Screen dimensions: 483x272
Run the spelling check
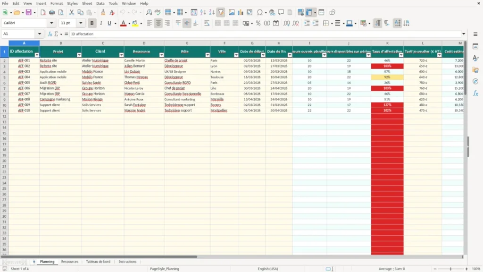pyautogui.click(x=158, y=12)
